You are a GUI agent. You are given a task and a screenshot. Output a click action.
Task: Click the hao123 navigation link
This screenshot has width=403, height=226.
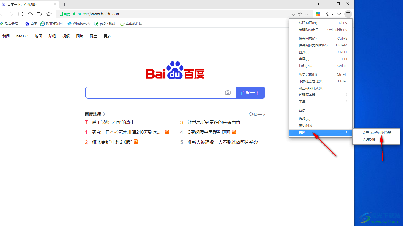click(22, 36)
